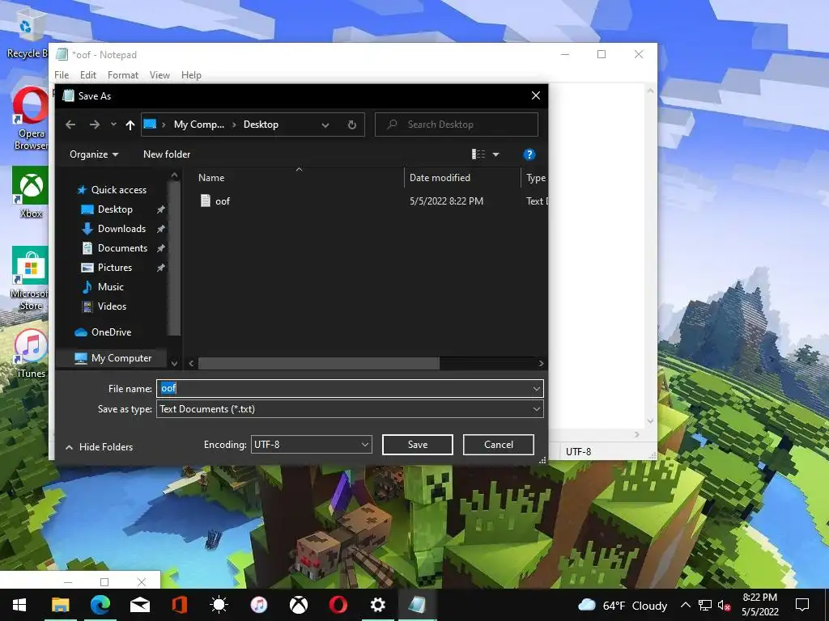Select the oof text file
The height and width of the screenshot is (621, 829).
tap(223, 201)
